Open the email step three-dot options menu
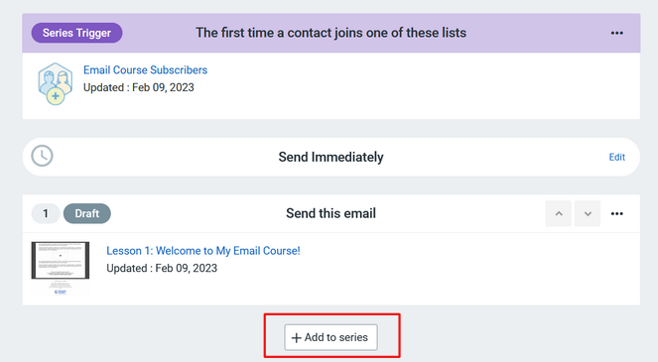This screenshot has height=362, width=658. pos(616,214)
